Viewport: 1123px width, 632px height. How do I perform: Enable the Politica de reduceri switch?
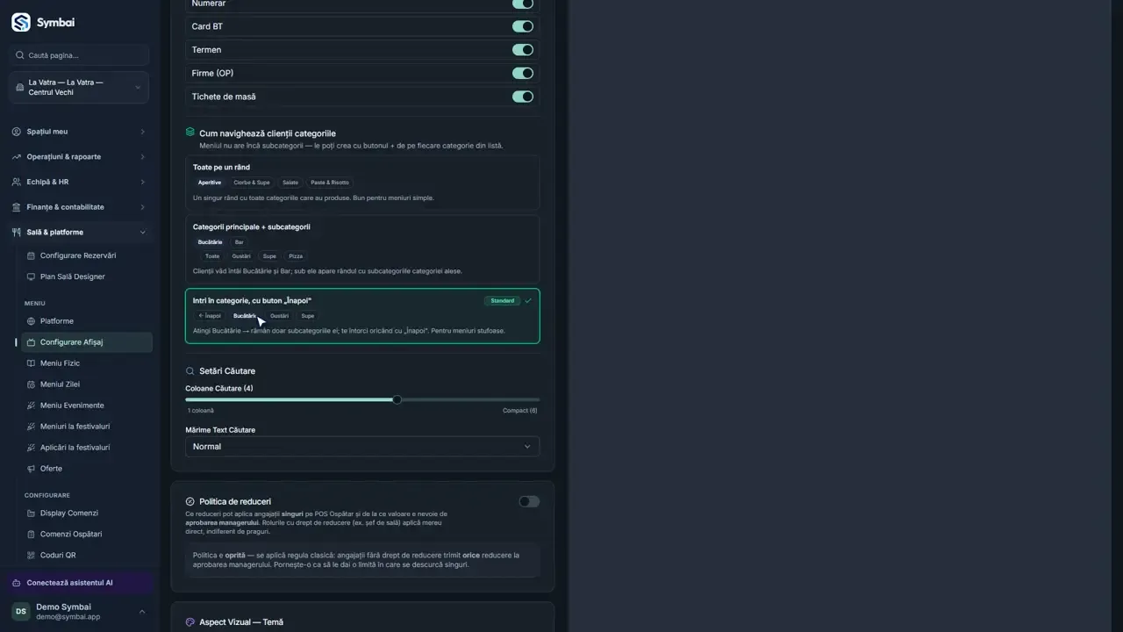(x=529, y=502)
